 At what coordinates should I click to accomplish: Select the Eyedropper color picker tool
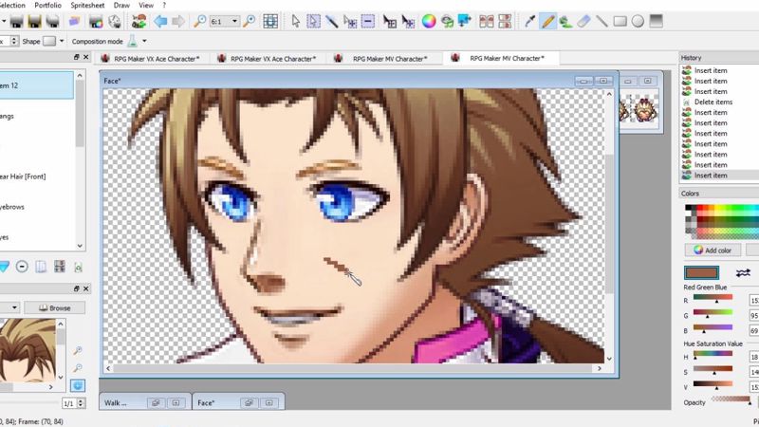[x=530, y=21]
